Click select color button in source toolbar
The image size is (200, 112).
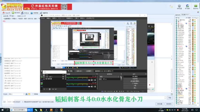coord(89,71)
